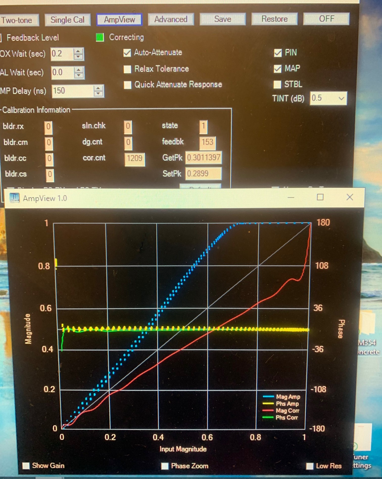Image resolution: width=382 pixels, height=479 pixels.
Task: Check Show Gain in AmpView
Action: point(26,466)
